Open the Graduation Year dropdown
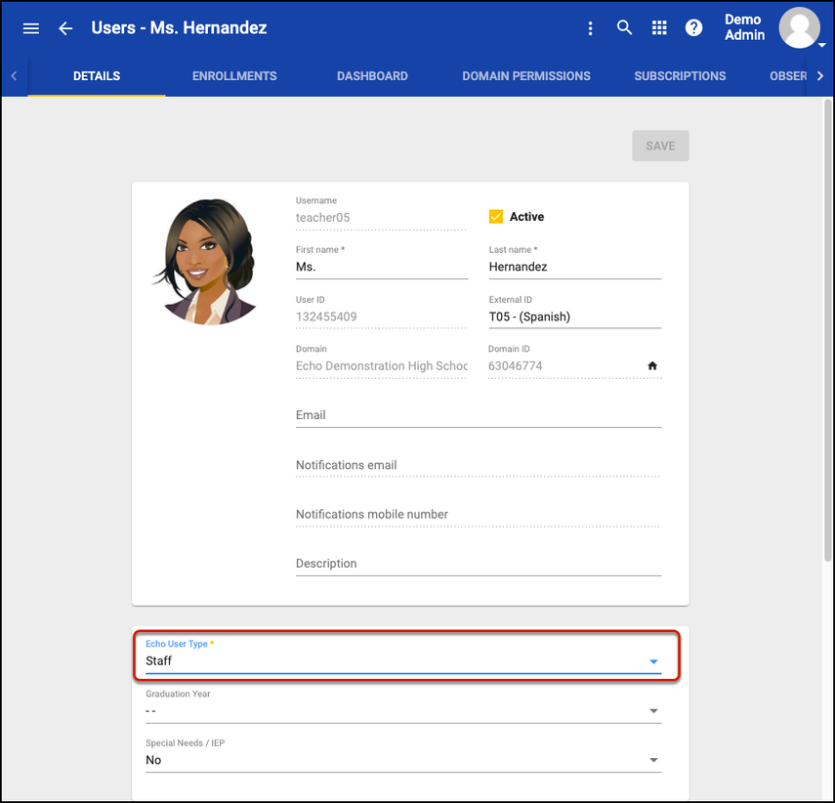Image resolution: width=835 pixels, height=803 pixels. tap(402, 710)
